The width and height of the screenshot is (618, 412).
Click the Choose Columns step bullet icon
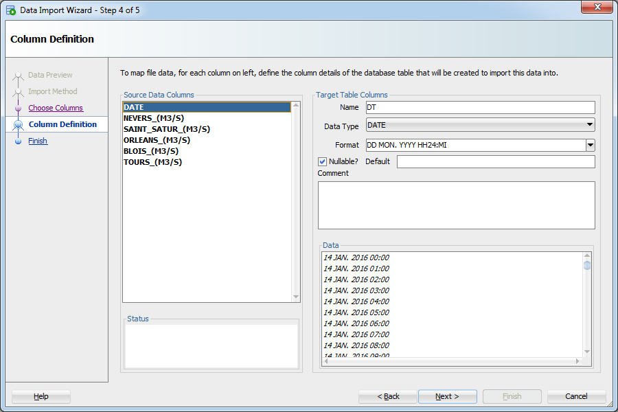pos(19,108)
